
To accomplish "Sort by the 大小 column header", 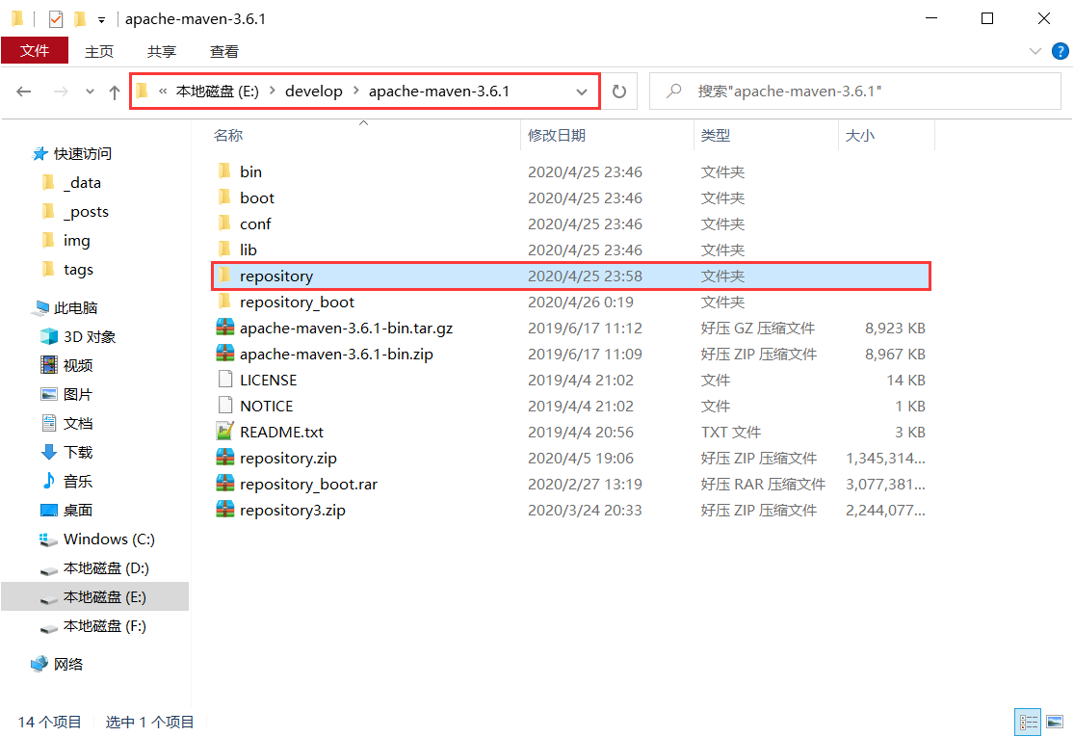I will click(x=859, y=136).
